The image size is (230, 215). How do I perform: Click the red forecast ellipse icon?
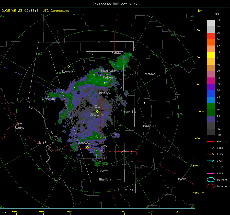[211, 186]
